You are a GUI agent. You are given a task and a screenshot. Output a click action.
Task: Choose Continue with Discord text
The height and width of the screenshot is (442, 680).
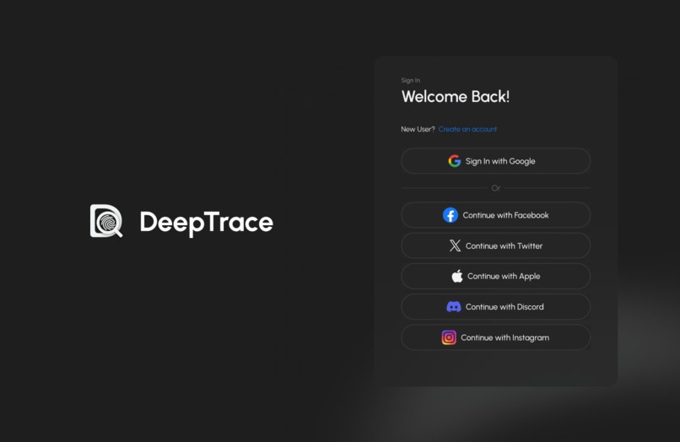[505, 307]
